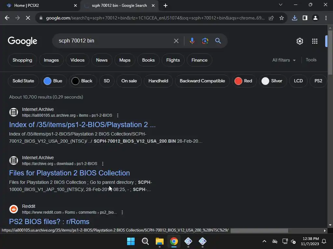Image resolution: width=333 pixels, height=249 pixels.
Task: Open the Chrome profile menu
Action: click(315, 18)
